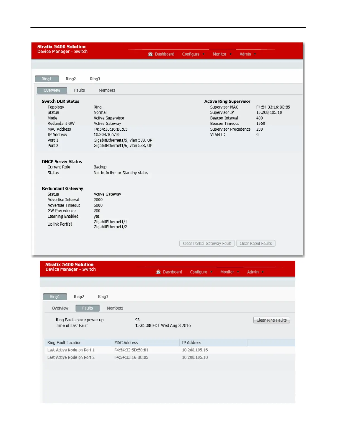Click the MAC address F4:54:33:5D:50:81
Image resolution: width=341 pixels, height=441 pixels.
131,350
